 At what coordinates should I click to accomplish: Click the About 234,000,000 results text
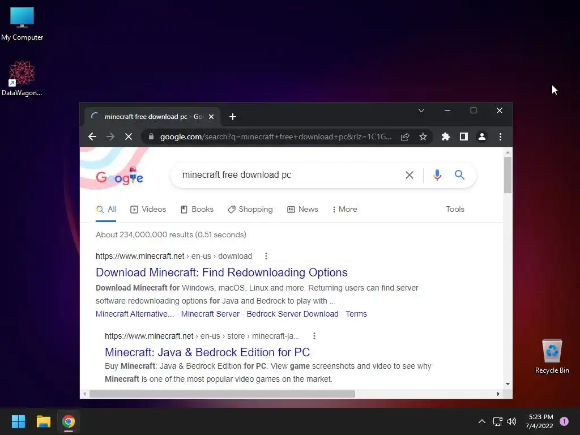[x=171, y=234]
